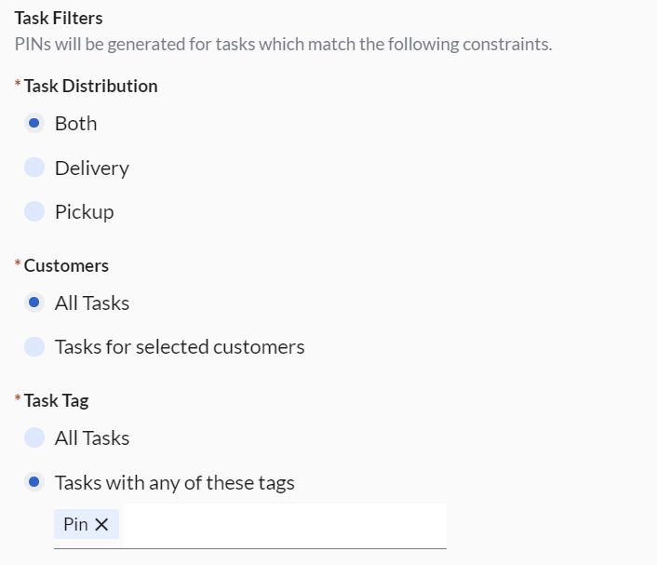Click the Pickup option label text
Viewport: 657px width, 565px height.
84,212
